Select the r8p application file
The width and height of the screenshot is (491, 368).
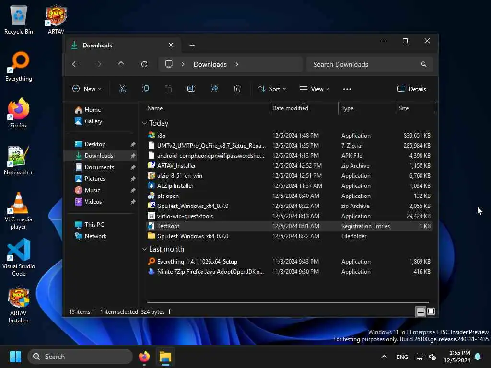[289, 136]
